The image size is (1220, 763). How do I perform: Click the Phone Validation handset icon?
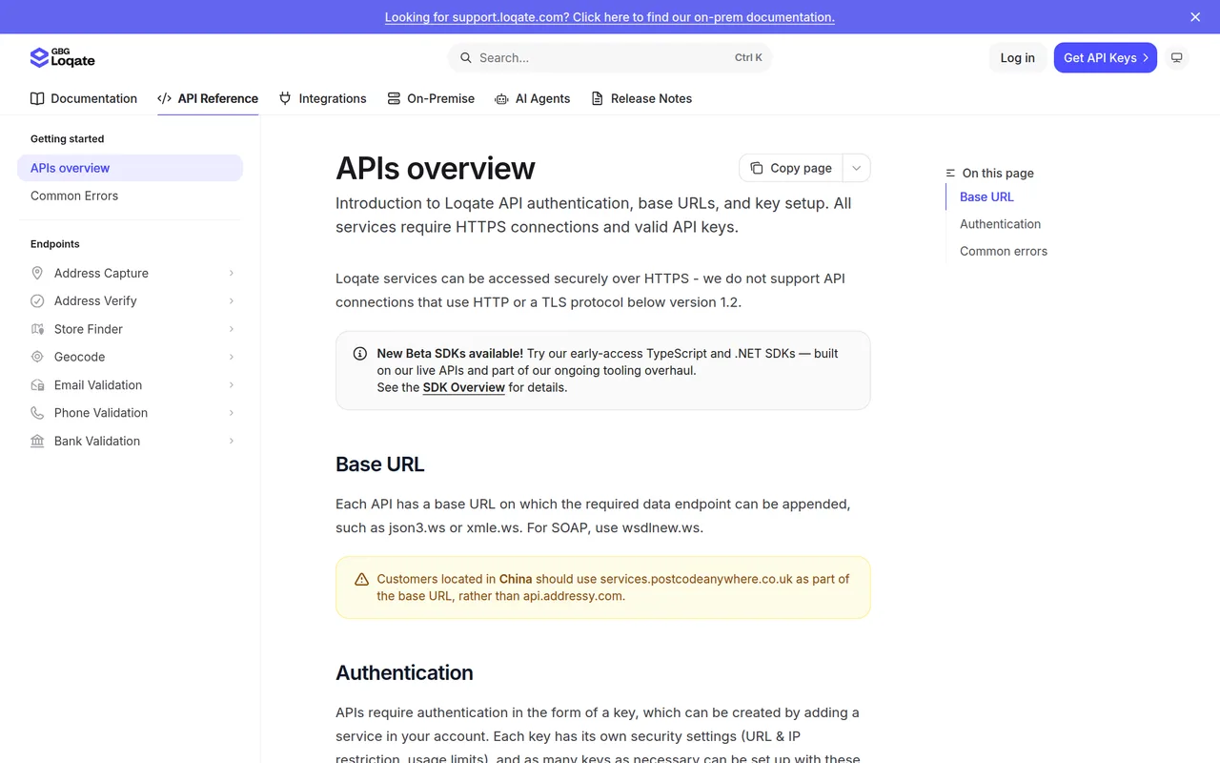click(37, 413)
